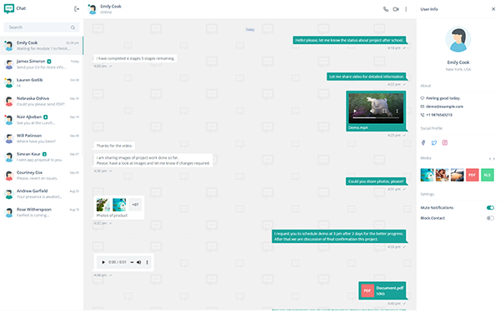Click the unread badge beside Noir Ajkeban
This screenshot has height=312, width=500.
pyautogui.click(x=45, y=117)
